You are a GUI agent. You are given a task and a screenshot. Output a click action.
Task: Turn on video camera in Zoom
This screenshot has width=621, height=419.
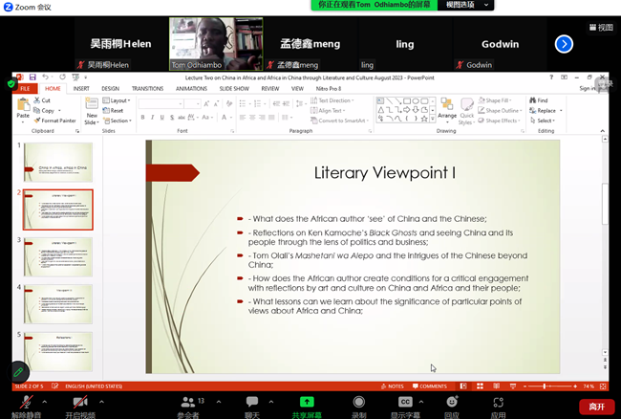(x=80, y=404)
